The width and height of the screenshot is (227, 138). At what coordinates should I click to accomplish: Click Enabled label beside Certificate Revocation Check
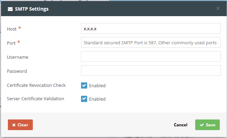pyautogui.click(x=97, y=86)
